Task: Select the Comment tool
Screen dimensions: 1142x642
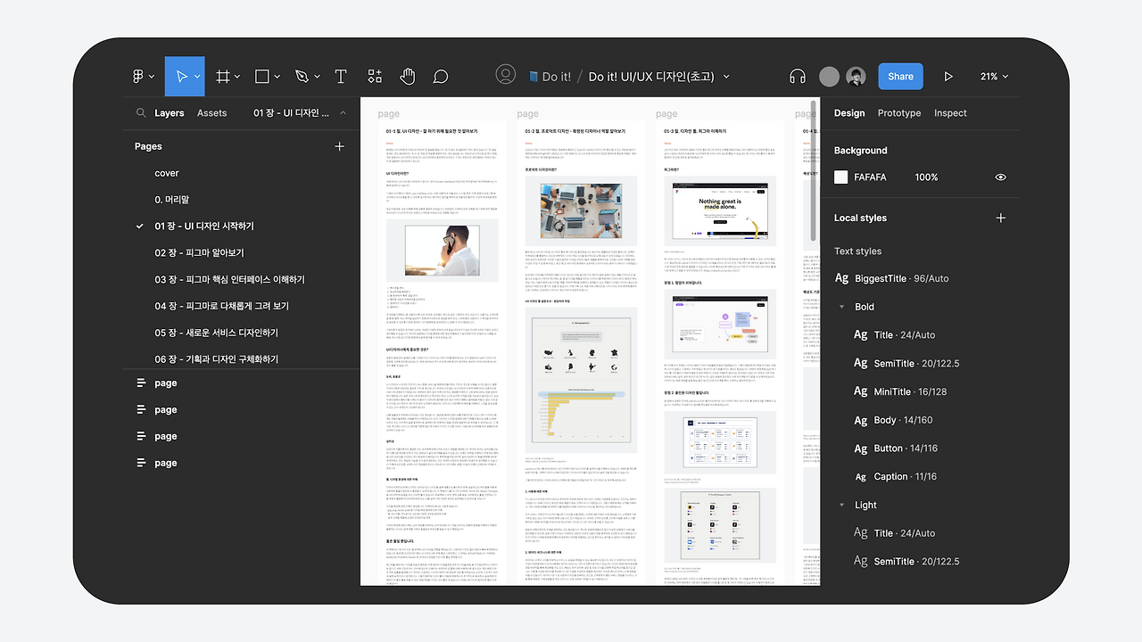Action: click(x=441, y=77)
